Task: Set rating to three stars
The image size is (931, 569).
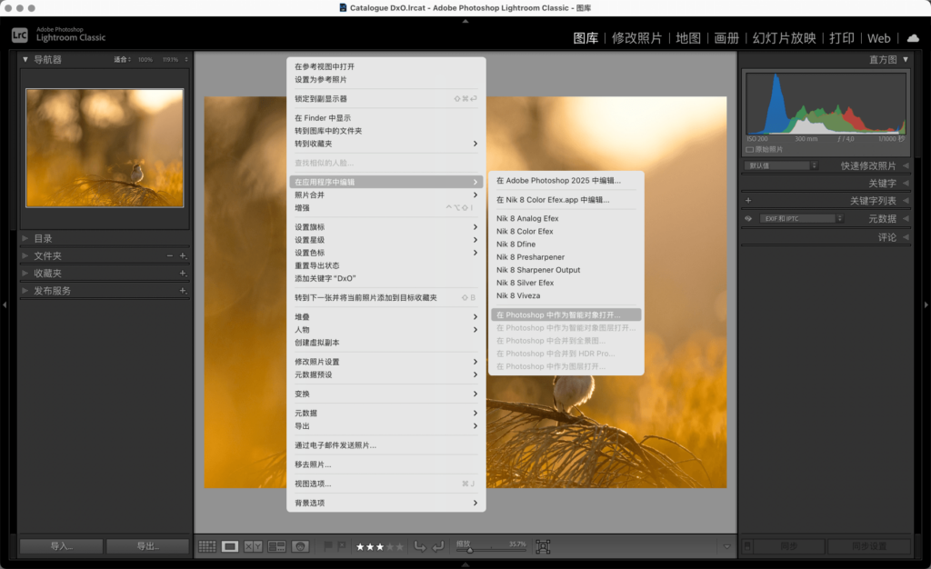Action: (380, 546)
